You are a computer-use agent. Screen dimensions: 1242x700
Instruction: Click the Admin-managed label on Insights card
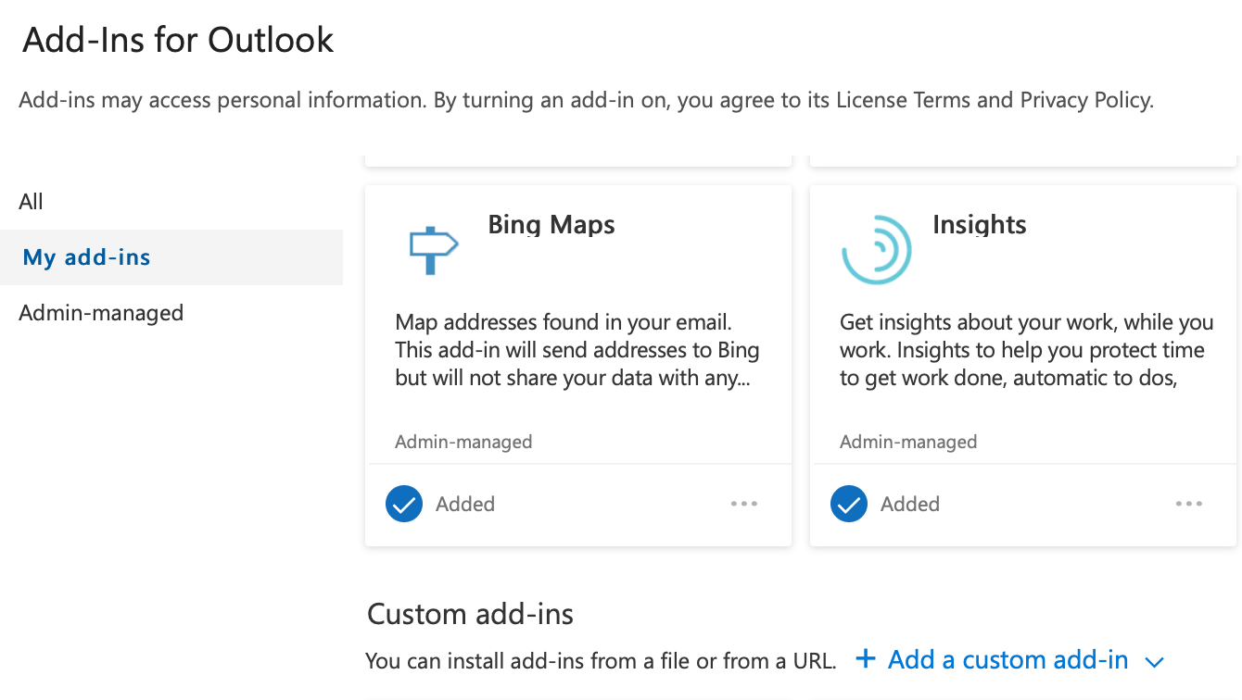pyautogui.click(x=908, y=442)
